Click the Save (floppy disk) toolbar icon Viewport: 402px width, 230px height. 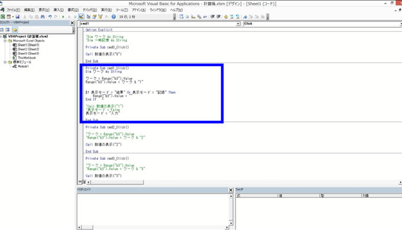tap(17, 17)
